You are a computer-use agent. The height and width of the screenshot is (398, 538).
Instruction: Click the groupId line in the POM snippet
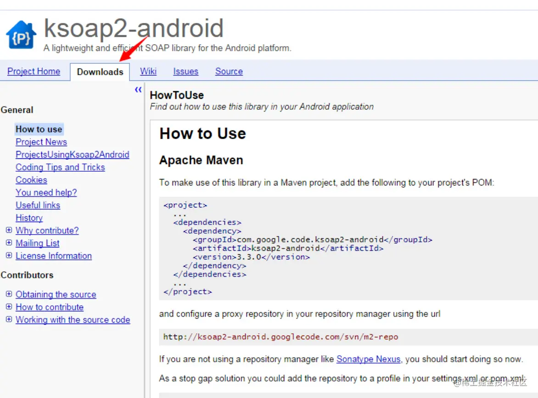pos(312,240)
